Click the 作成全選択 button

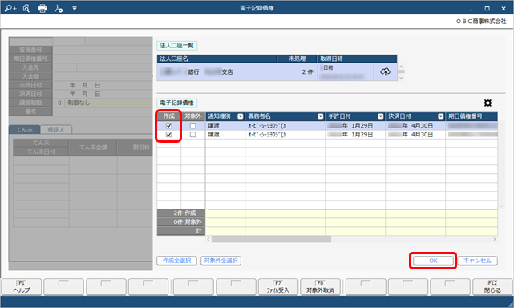pos(176,261)
